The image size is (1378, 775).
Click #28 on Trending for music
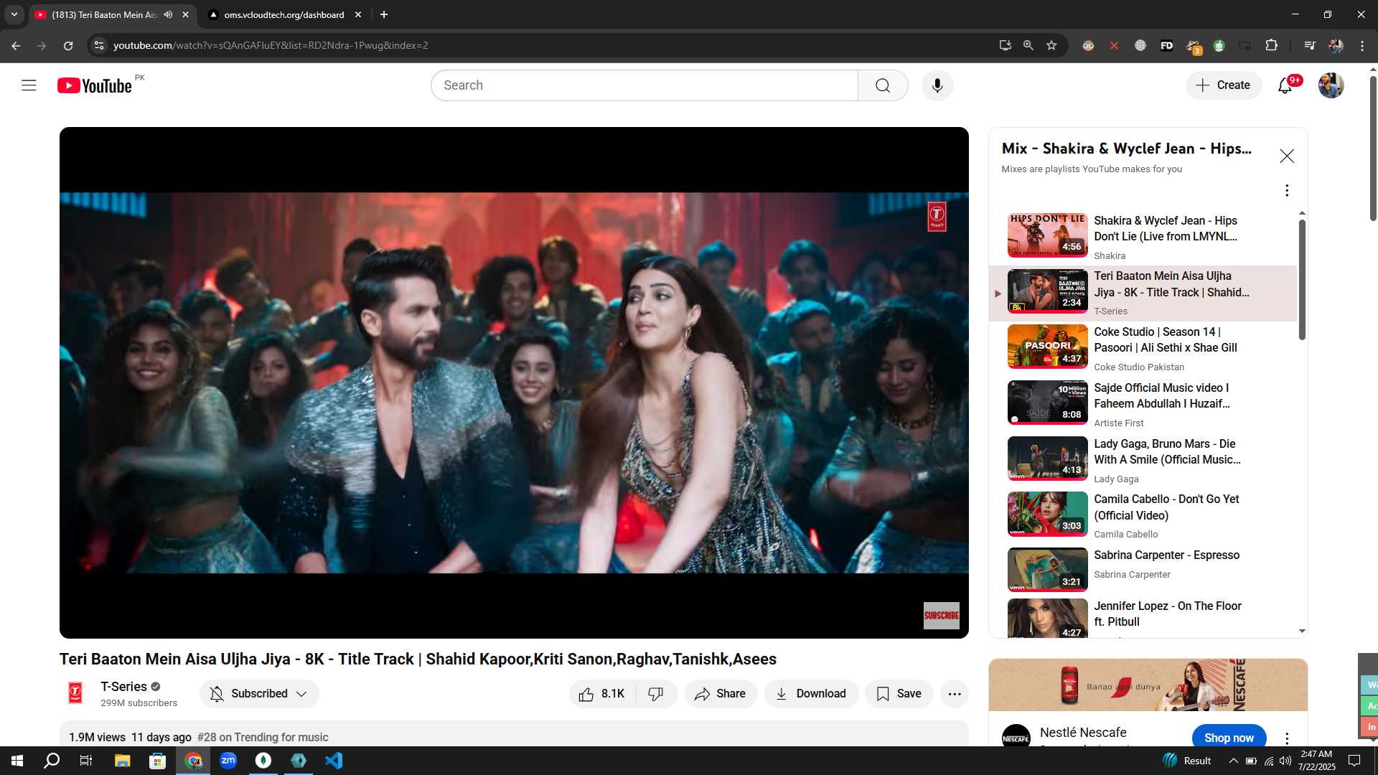point(263,737)
